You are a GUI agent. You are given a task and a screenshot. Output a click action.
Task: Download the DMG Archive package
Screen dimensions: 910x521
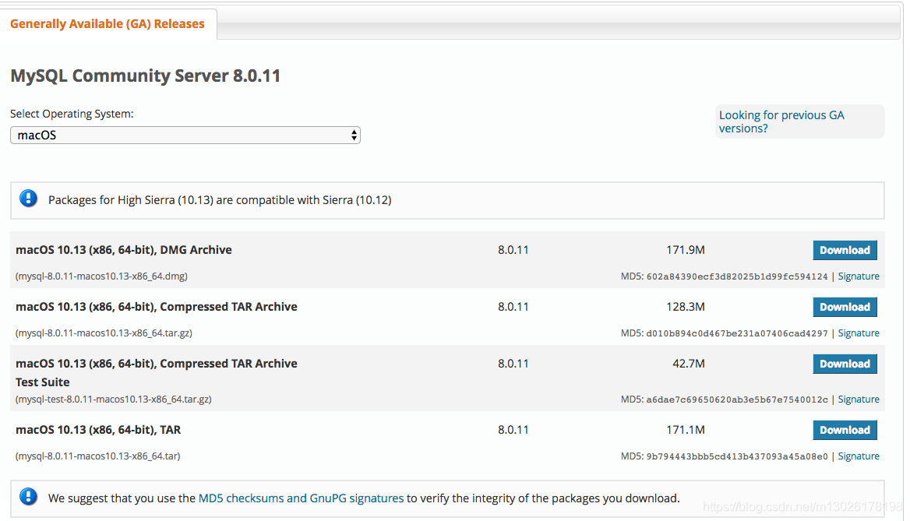click(x=845, y=250)
